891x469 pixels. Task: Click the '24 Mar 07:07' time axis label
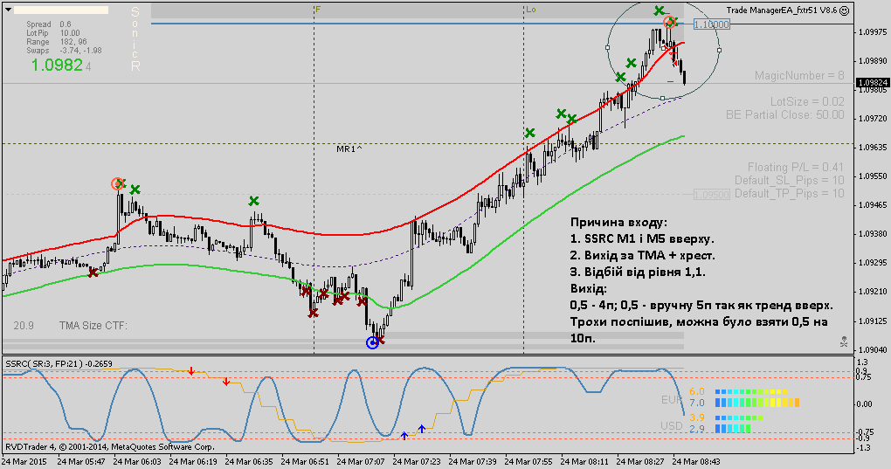click(x=360, y=461)
